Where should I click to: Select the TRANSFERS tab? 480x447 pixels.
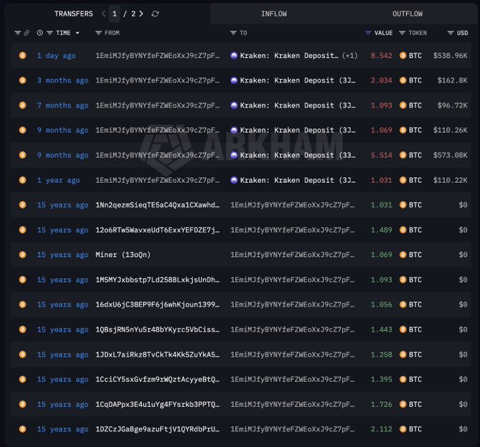(73, 14)
